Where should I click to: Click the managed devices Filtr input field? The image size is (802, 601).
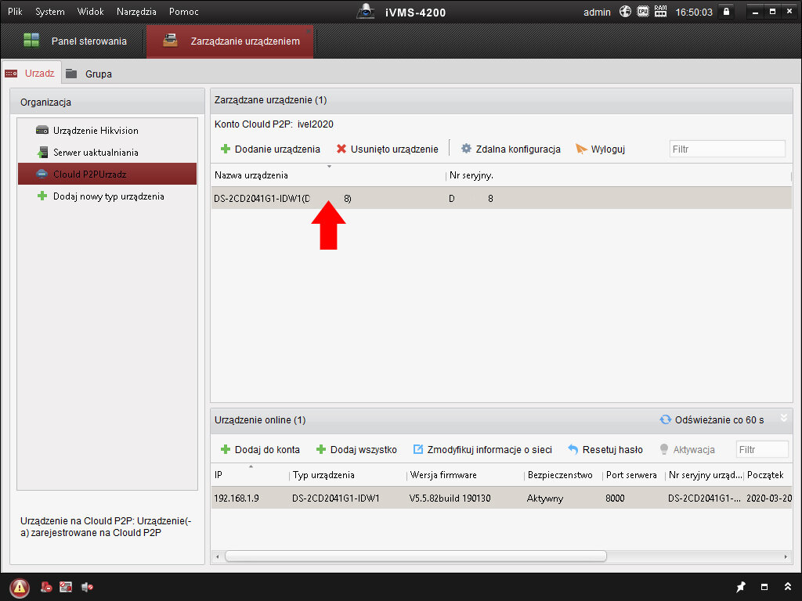[727, 149]
